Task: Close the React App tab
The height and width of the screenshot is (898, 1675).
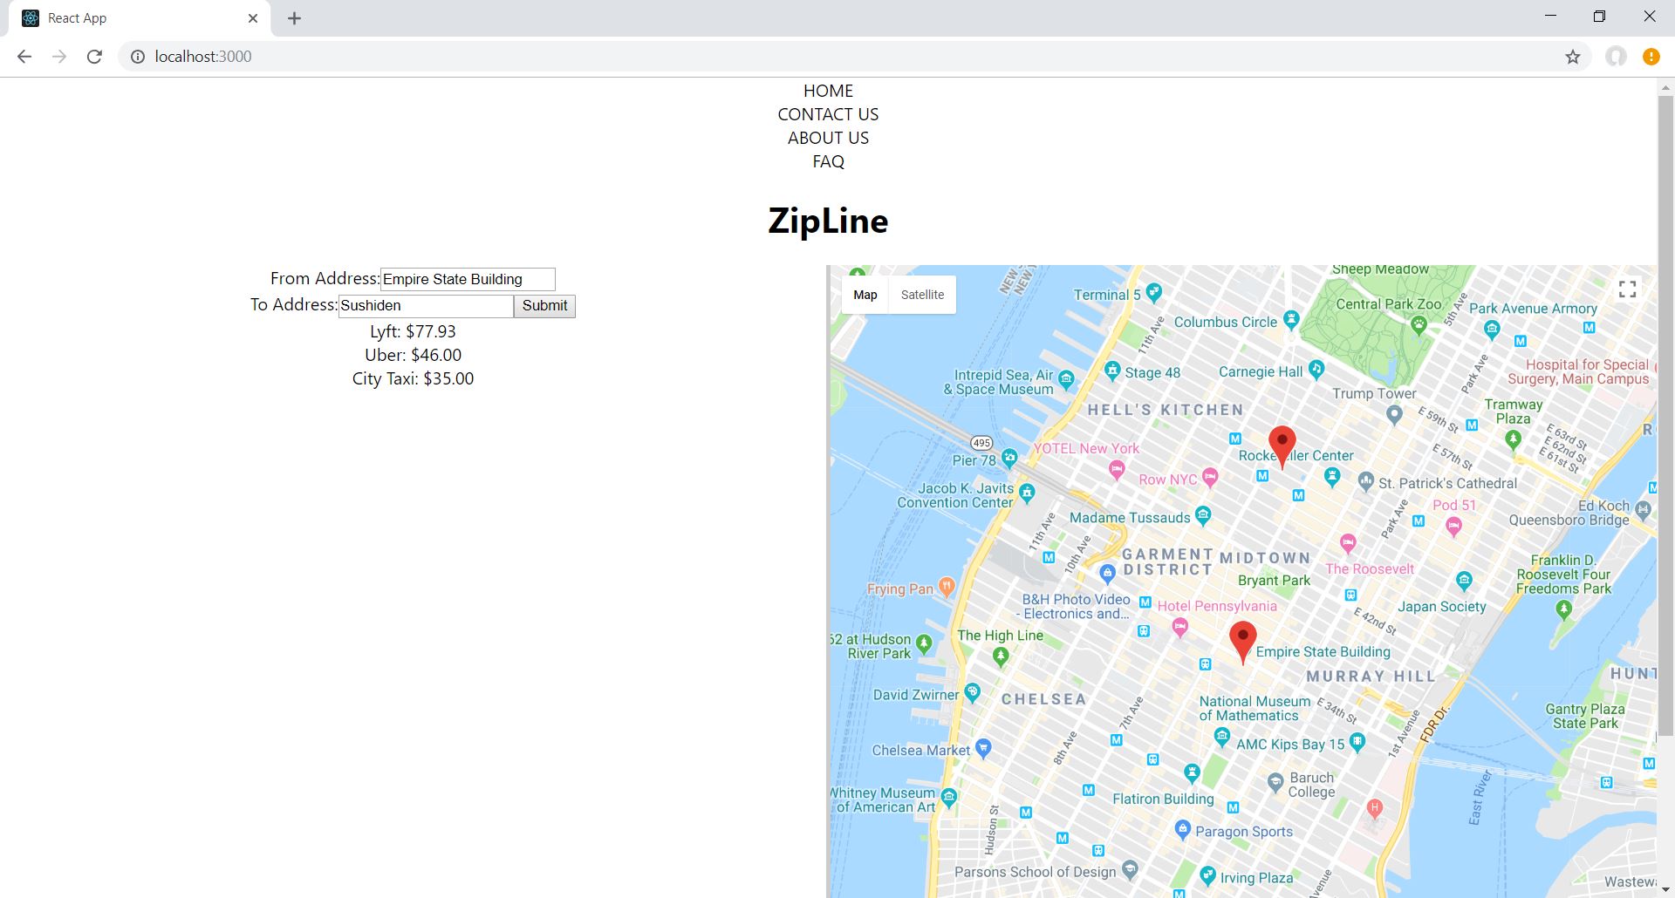Action: point(253,18)
